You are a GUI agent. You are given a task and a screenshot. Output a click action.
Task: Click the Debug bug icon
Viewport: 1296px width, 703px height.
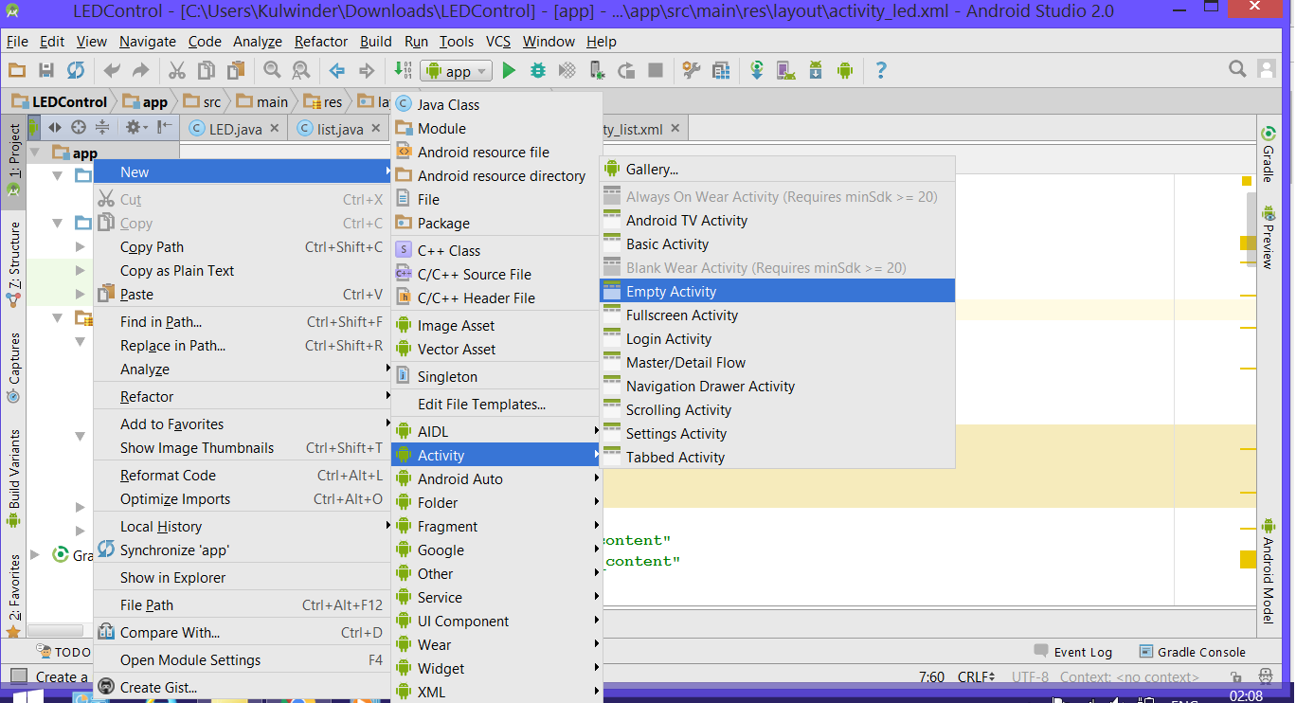pyautogui.click(x=538, y=70)
